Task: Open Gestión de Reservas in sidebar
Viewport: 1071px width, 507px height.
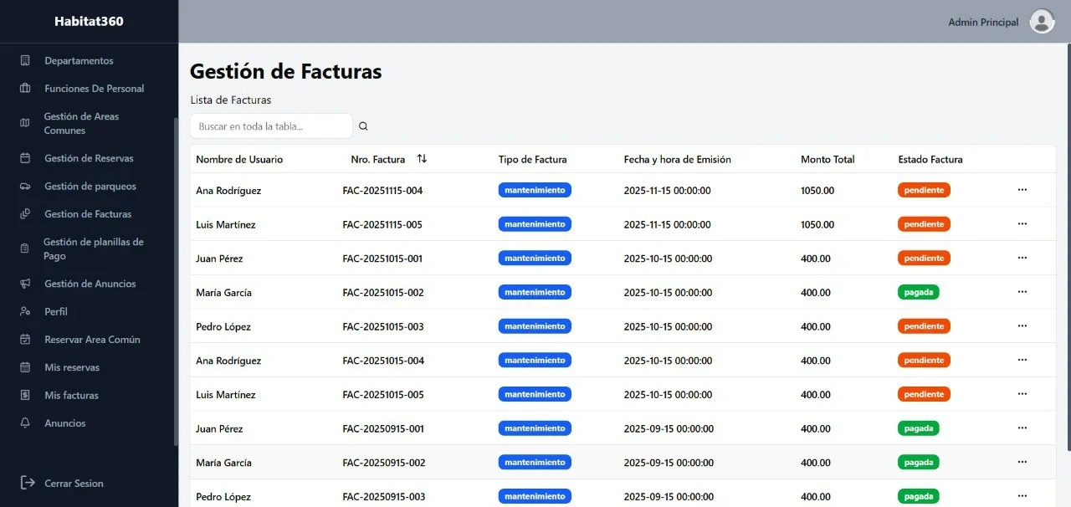Action: pyautogui.click(x=89, y=158)
